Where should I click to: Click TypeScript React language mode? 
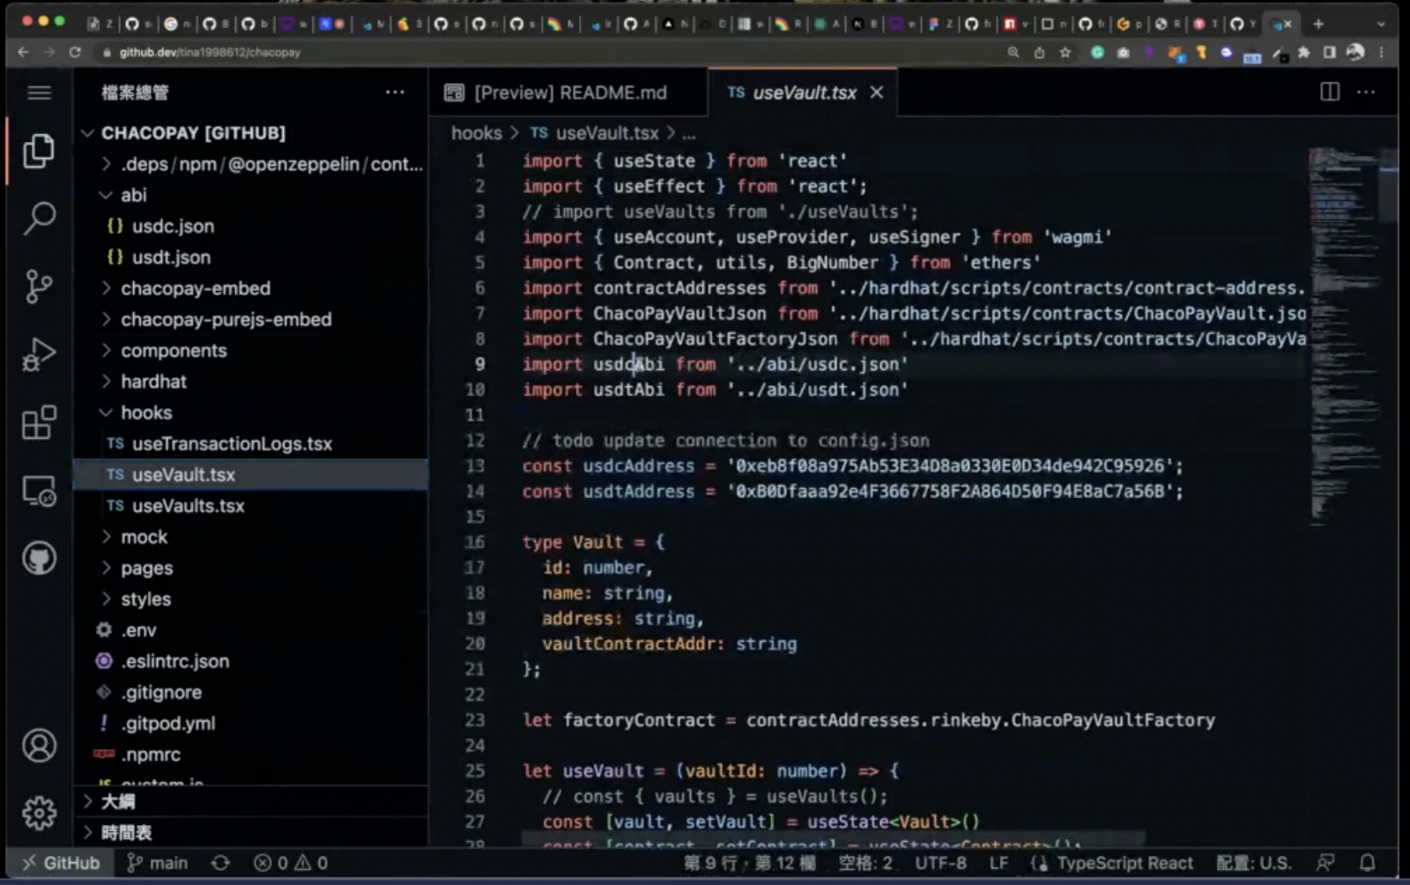[x=1124, y=863]
